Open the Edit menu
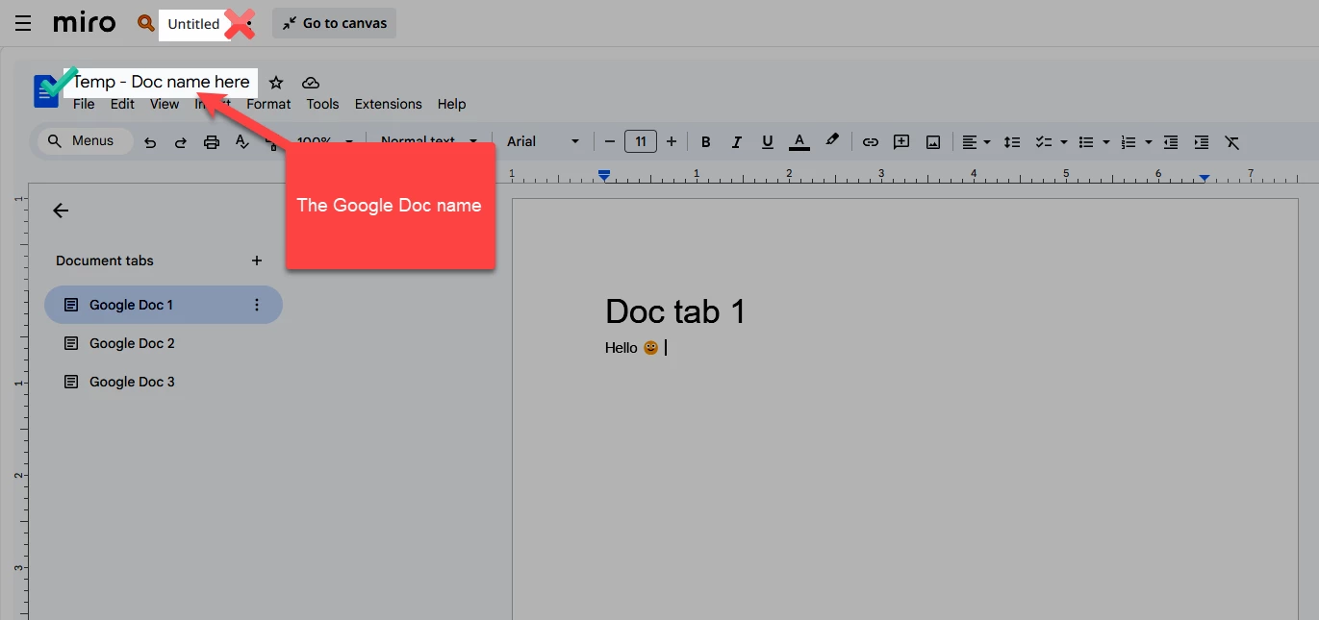The image size is (1319, 620). pyautogui.click(x=122, y=104)
